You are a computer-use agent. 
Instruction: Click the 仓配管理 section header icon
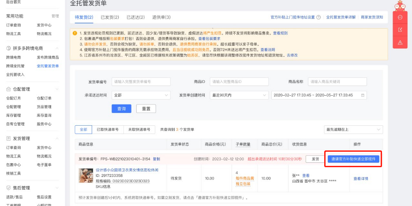(8, 90)
